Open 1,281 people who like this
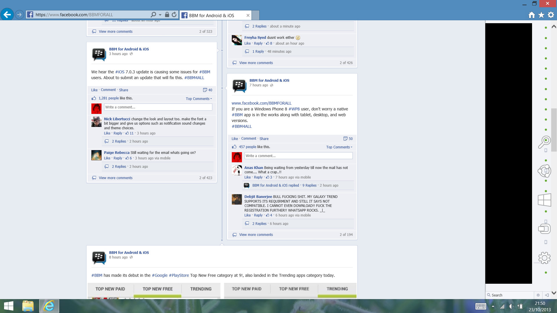This screenshot has height=313, width=557. coord(109,98)
